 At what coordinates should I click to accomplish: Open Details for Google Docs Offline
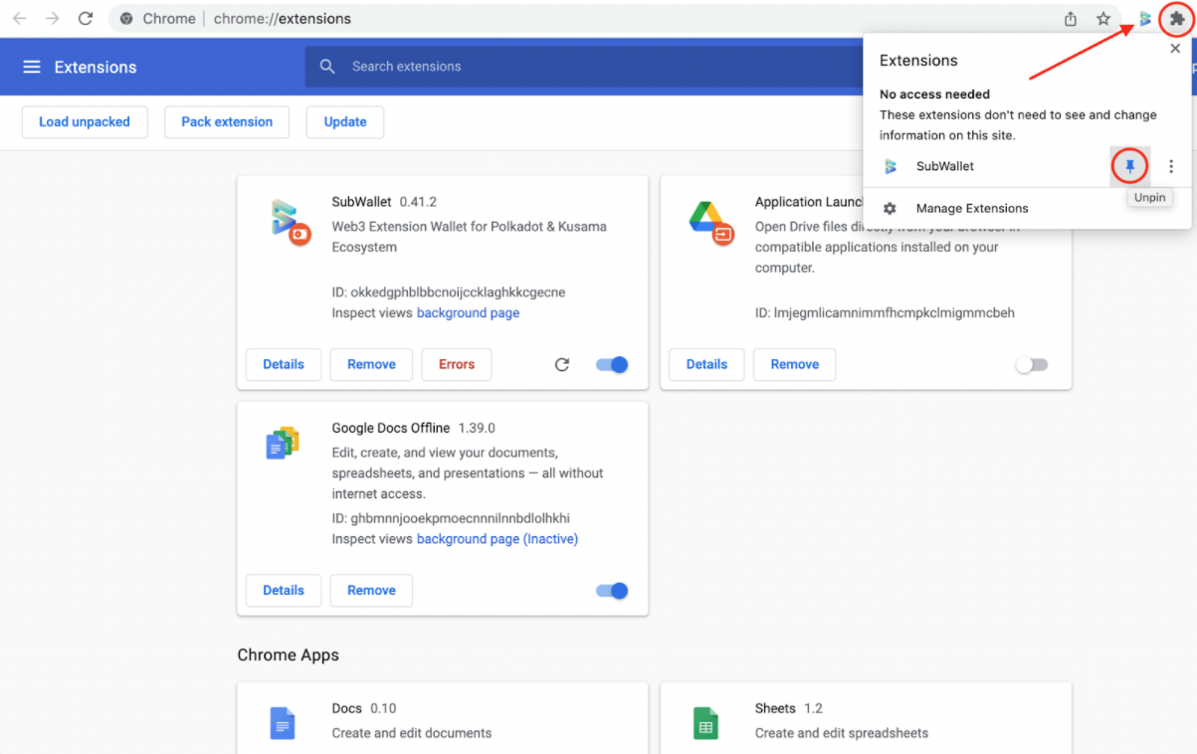tap(284, 590)
